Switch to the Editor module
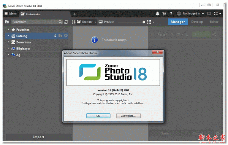Image resolution: width=228 pixels, height=145 pixels. (214, 22)
